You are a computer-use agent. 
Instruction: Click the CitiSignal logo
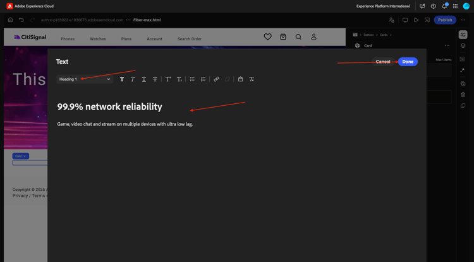(x=30, y=37)
